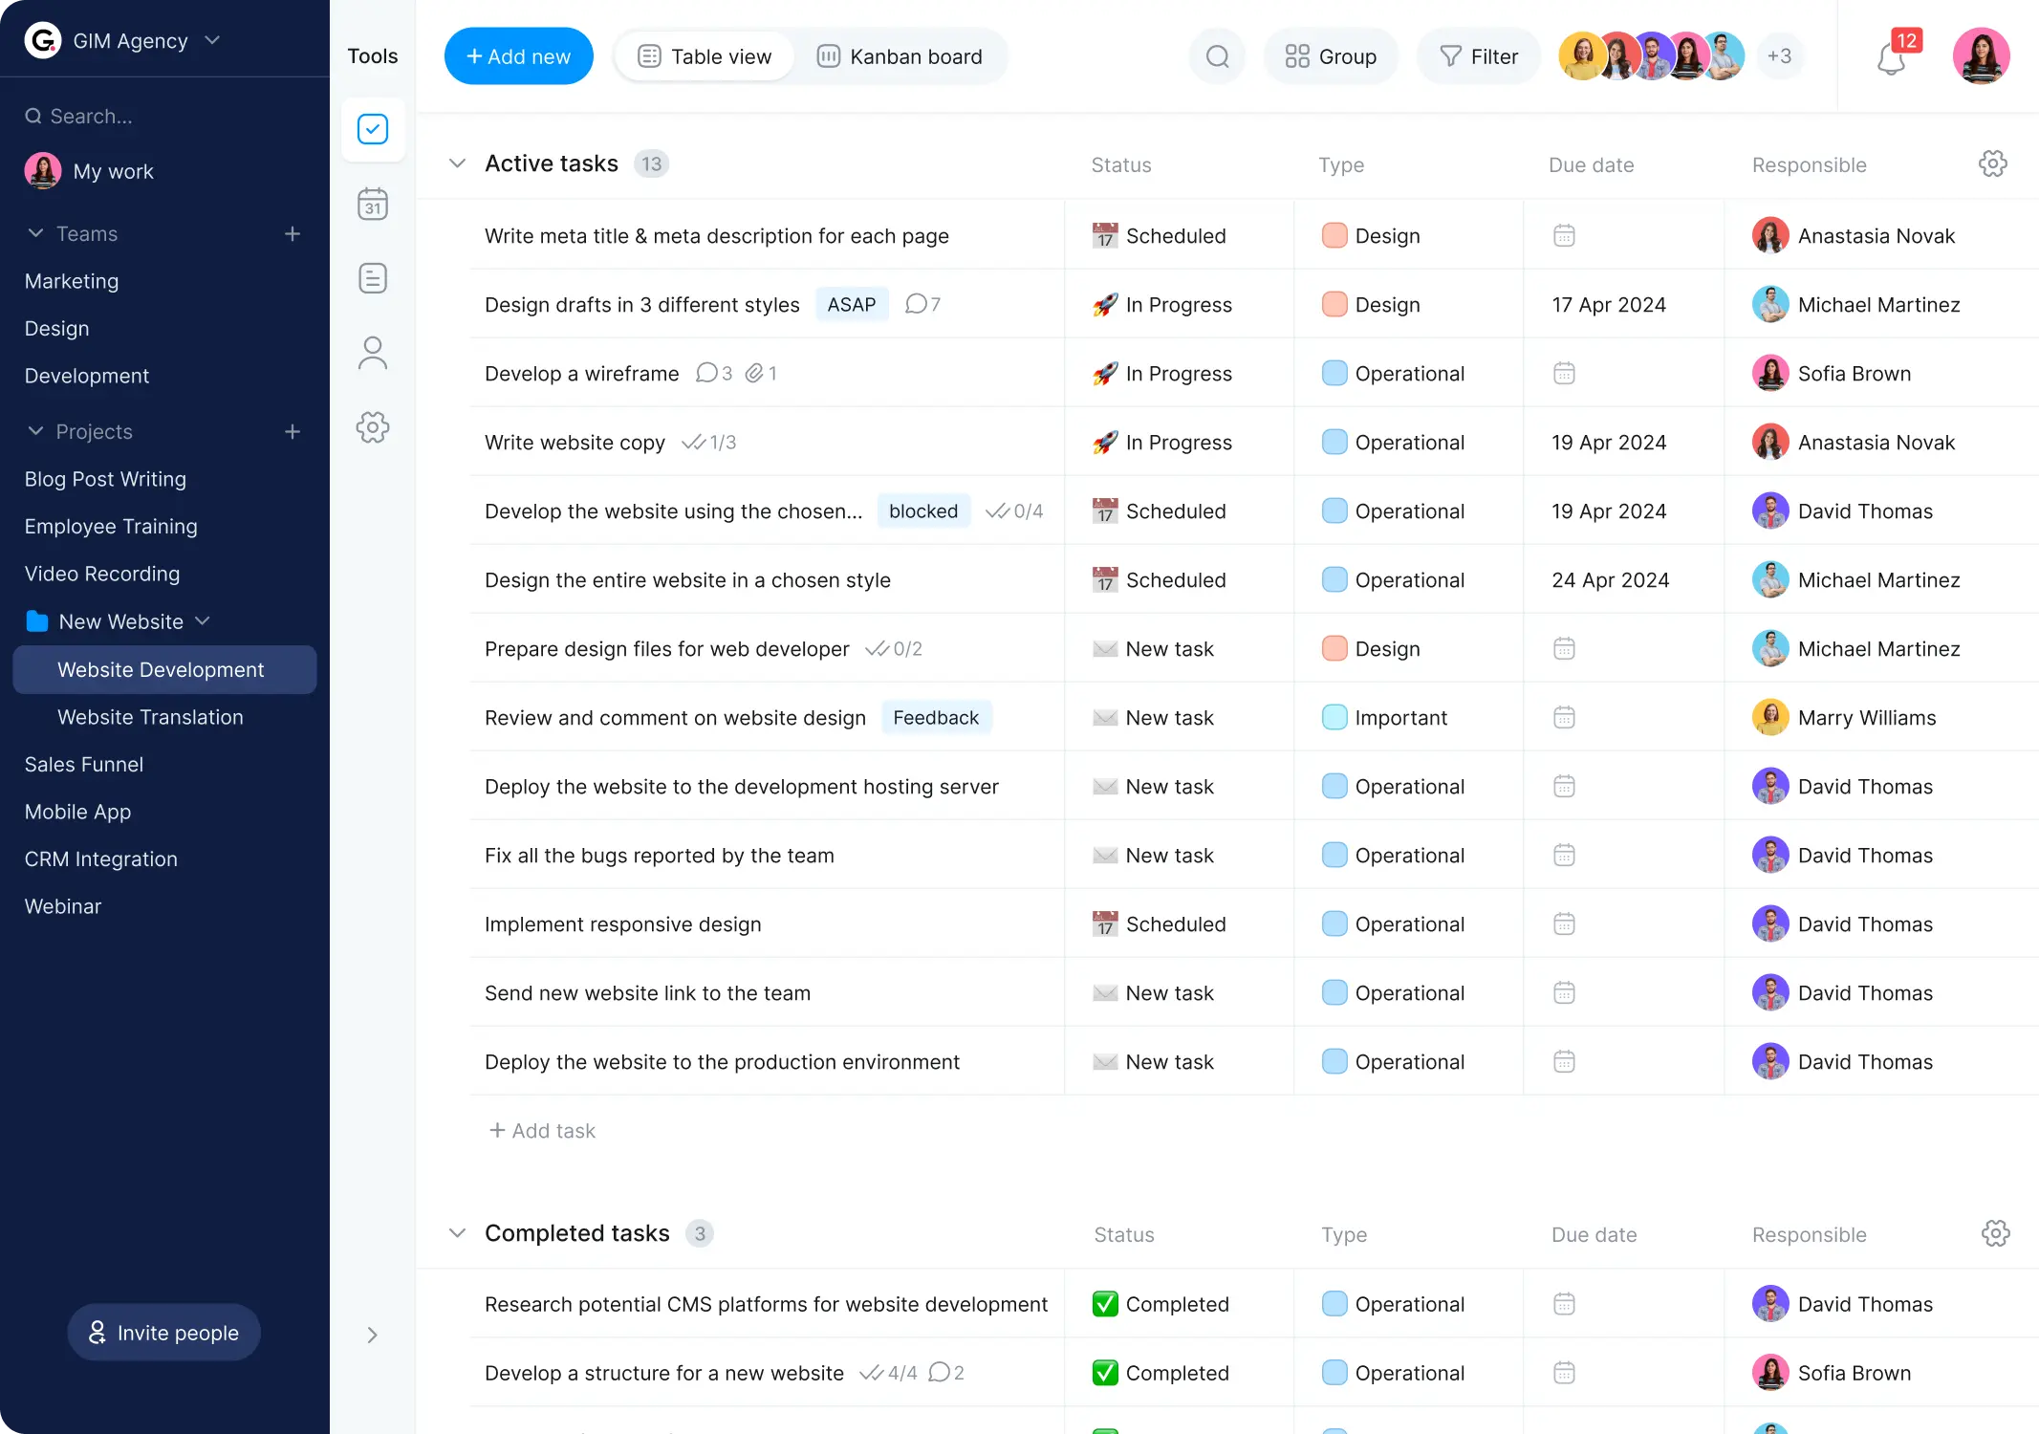Open the Blog Post Writing project

coord(105,479)
